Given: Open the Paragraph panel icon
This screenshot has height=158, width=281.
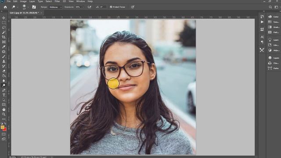Looking at the screenshot, I should coord(262,42).
